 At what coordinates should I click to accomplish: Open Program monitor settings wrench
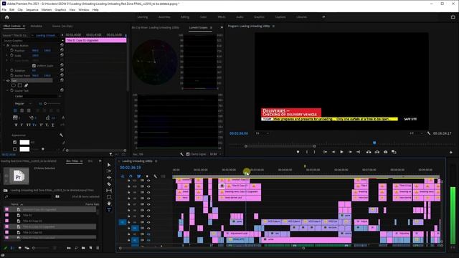(x=429, y=133)
